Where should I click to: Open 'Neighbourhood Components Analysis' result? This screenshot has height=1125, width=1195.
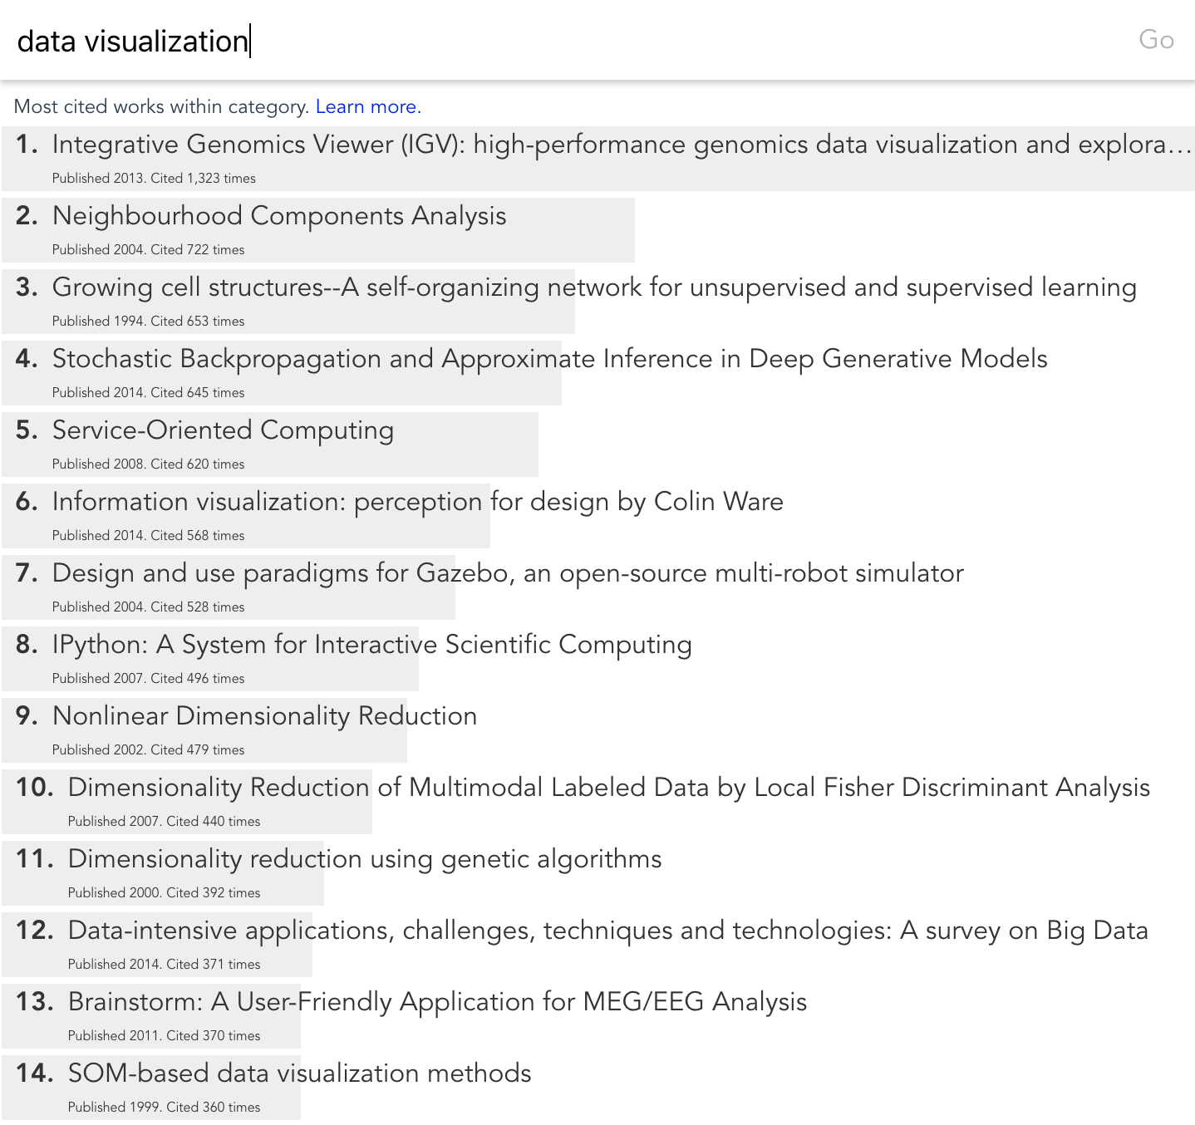tap(279, 216)
